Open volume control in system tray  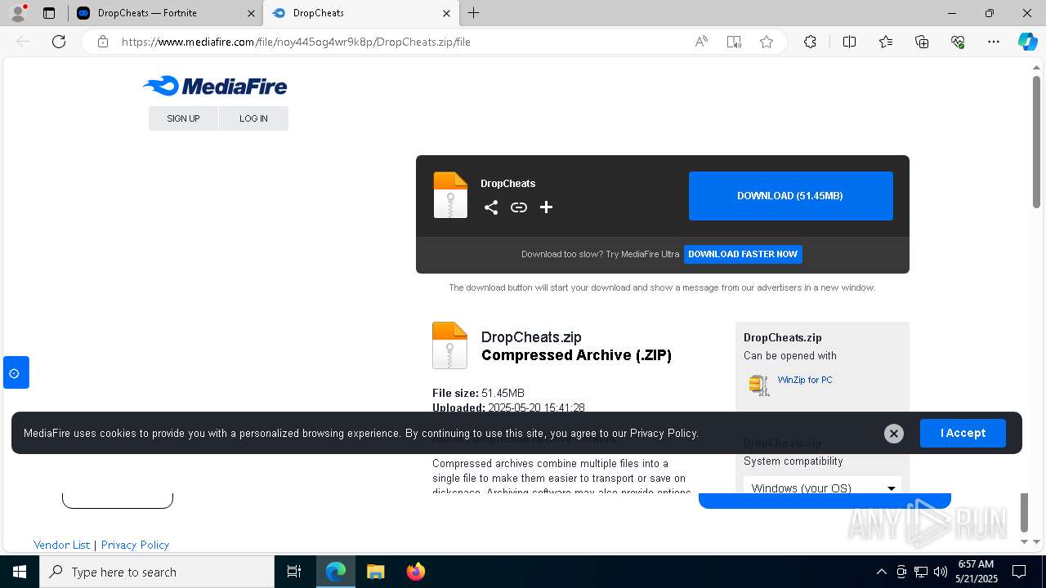[x=941, y=572]
